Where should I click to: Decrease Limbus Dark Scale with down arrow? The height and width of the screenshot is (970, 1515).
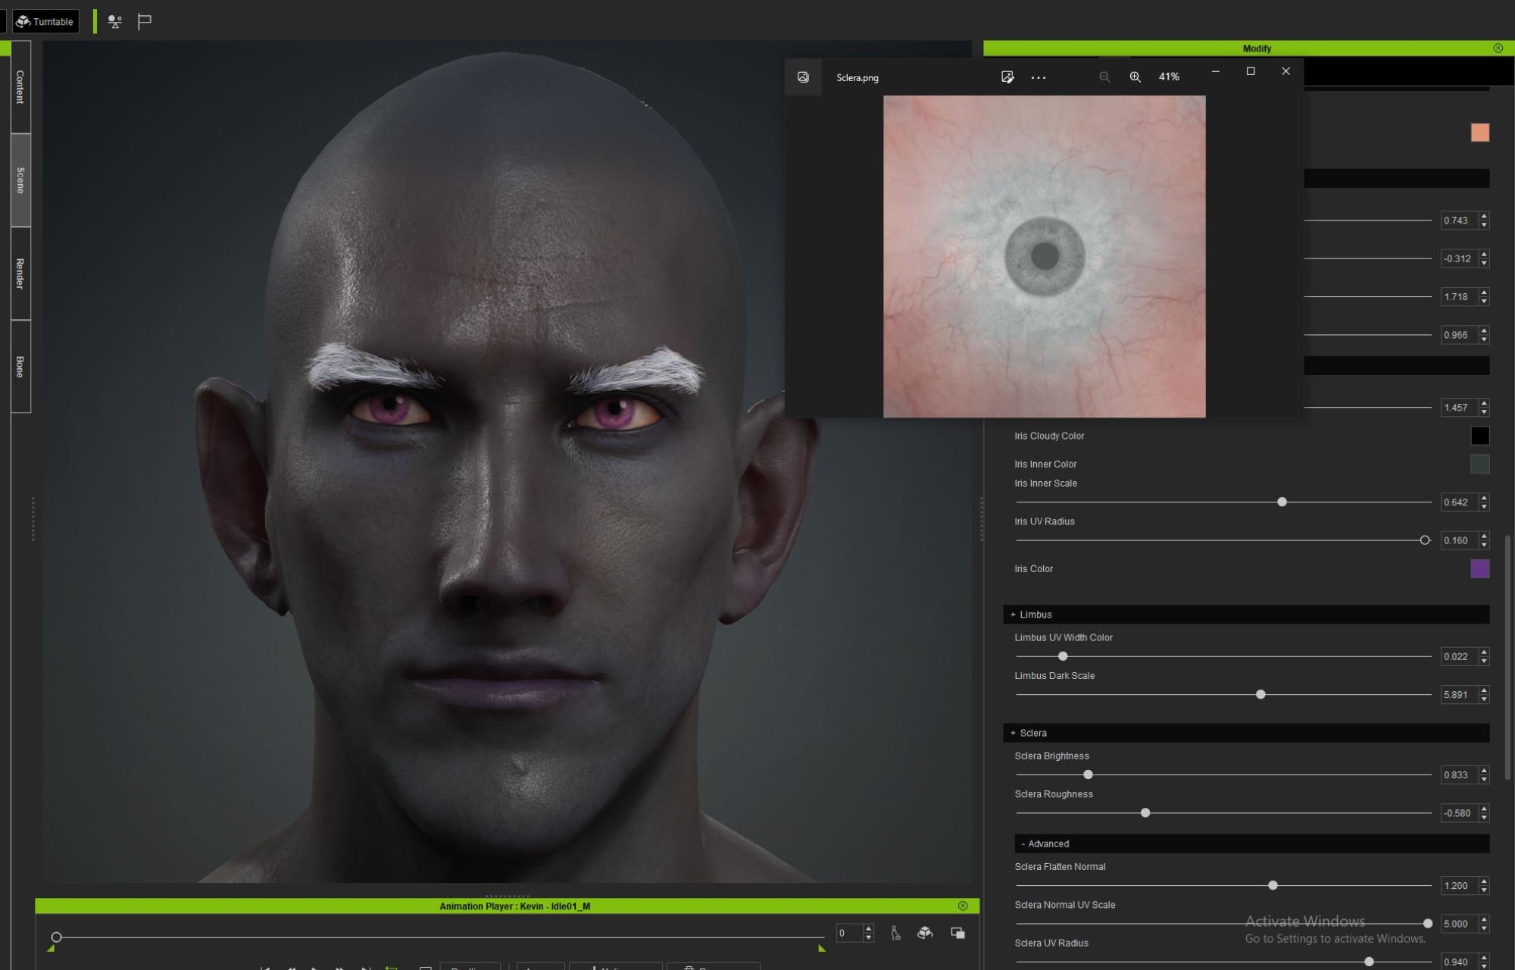coord(1484,699)
